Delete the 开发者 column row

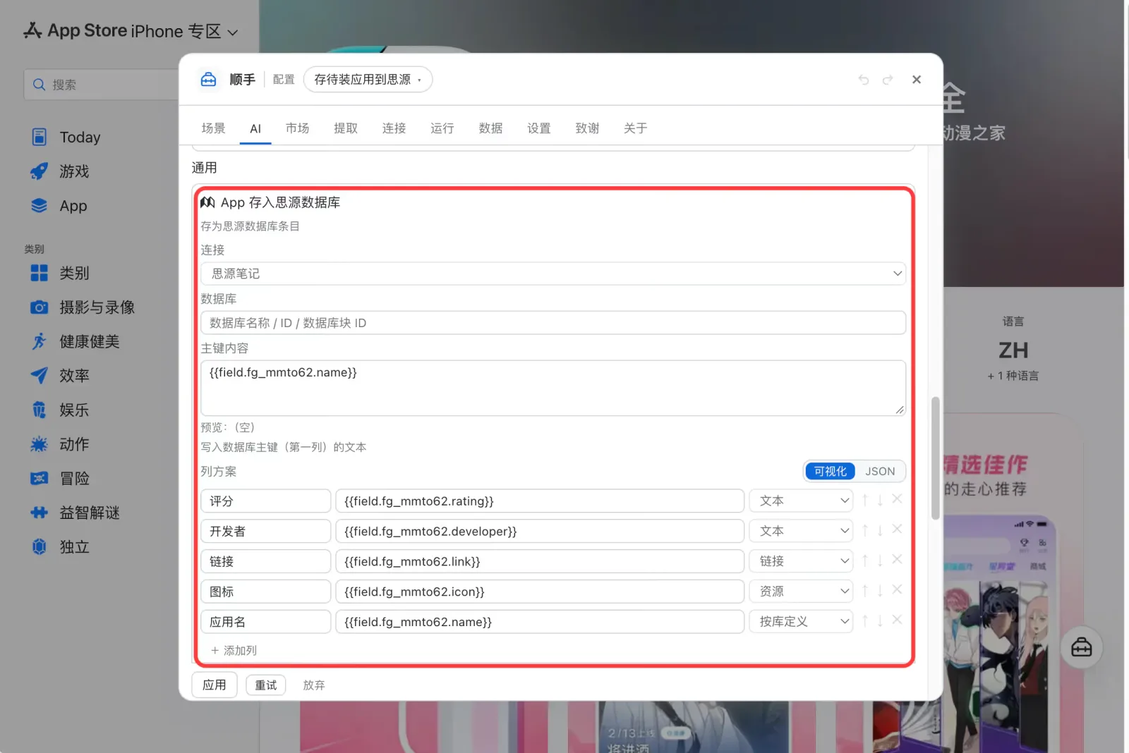[x=897, y=529]
